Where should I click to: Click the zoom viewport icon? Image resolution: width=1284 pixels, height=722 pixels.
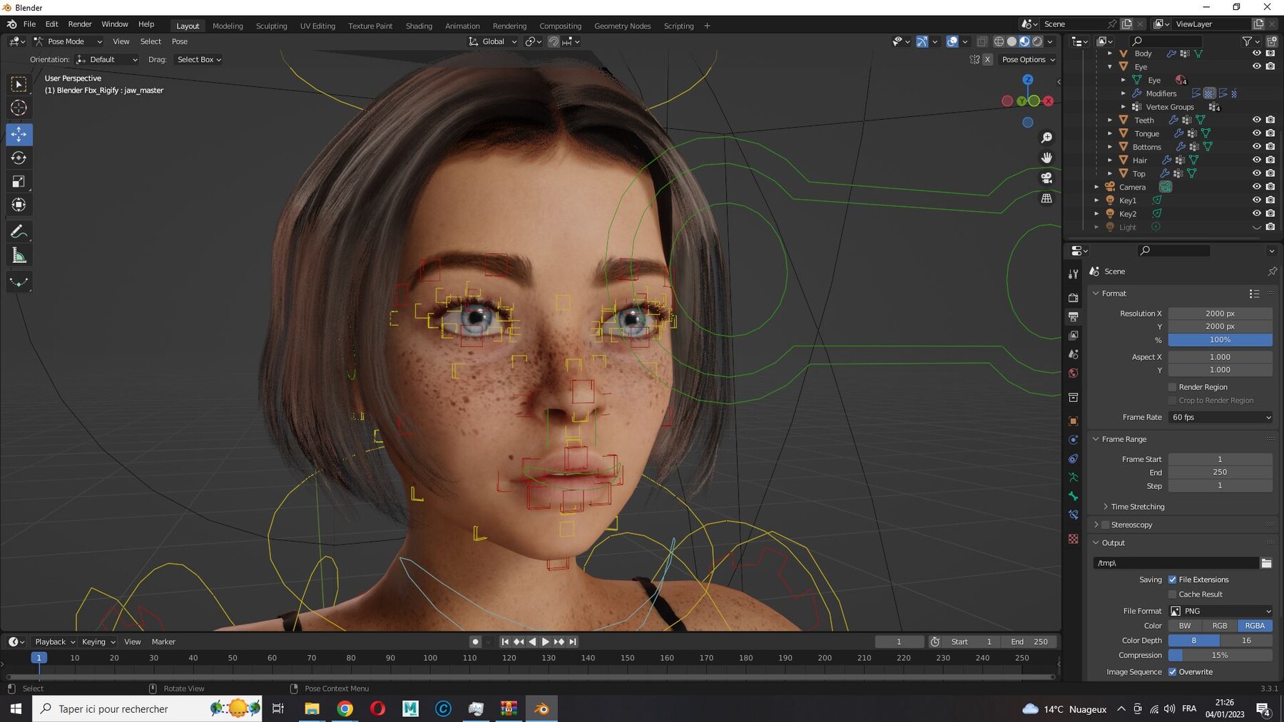(x=1046, y=138)
